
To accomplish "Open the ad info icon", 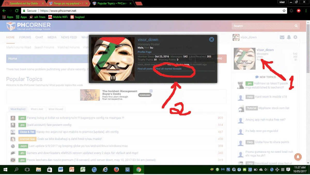I will pos(151,91).
